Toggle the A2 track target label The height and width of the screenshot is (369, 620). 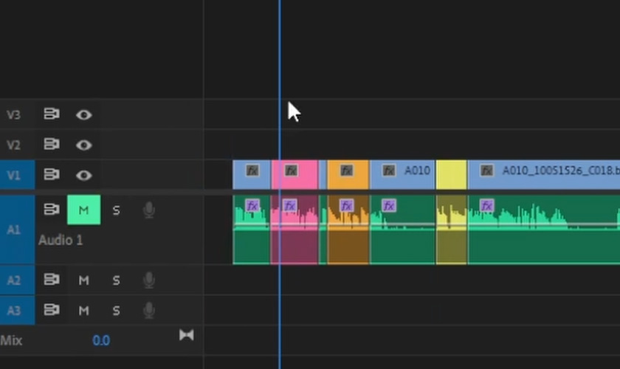[x=18, y=280]
